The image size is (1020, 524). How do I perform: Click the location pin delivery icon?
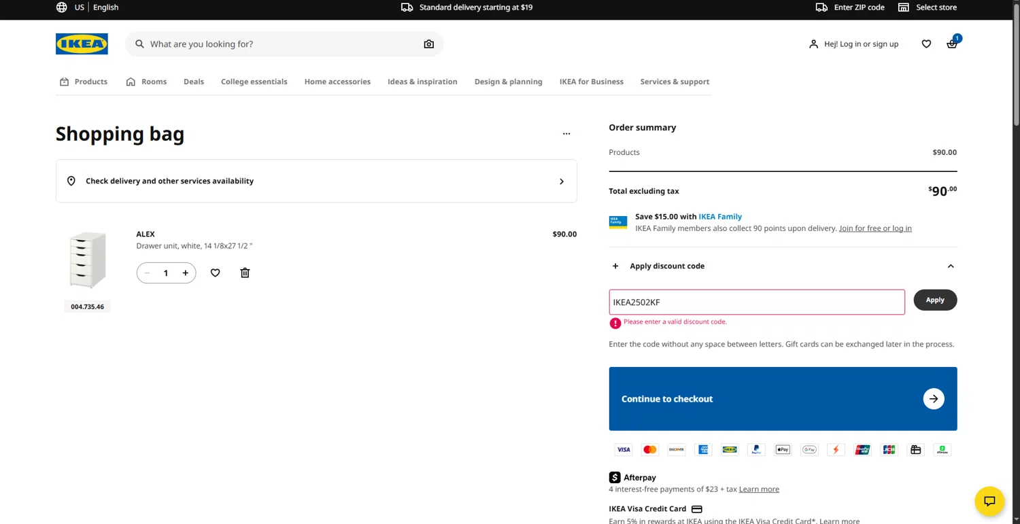pos(71,181)
